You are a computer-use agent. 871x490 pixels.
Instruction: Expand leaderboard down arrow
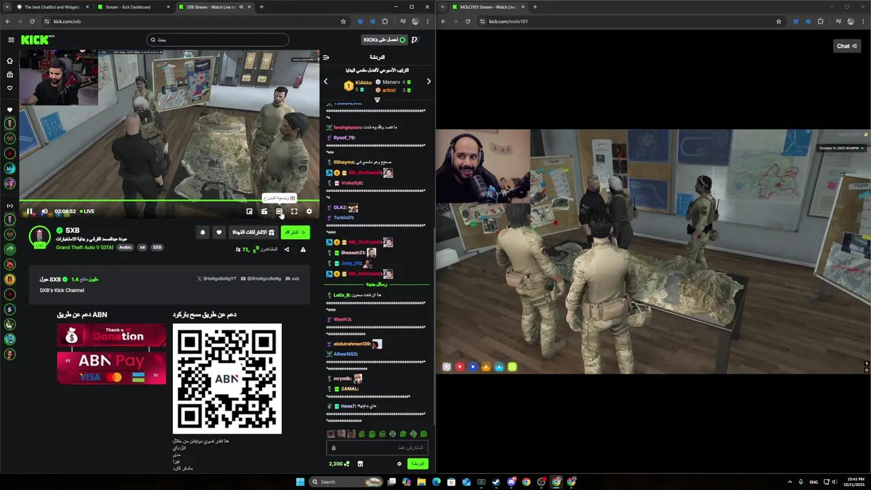pos(377,99)
